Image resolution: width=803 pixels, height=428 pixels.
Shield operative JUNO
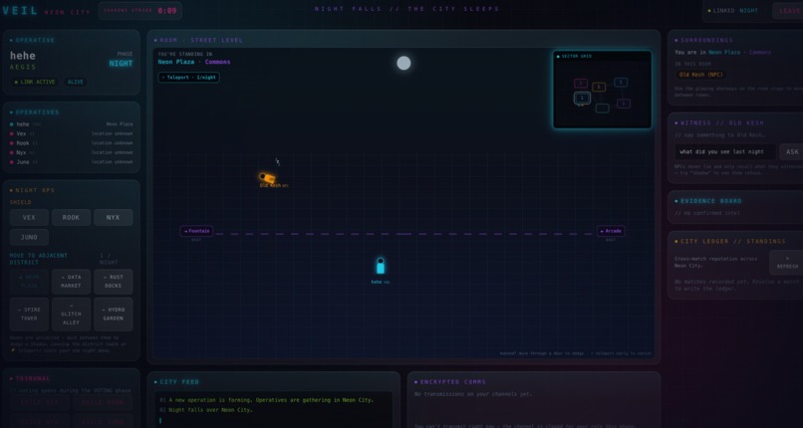pyautogui.click(x=29, y=237)
